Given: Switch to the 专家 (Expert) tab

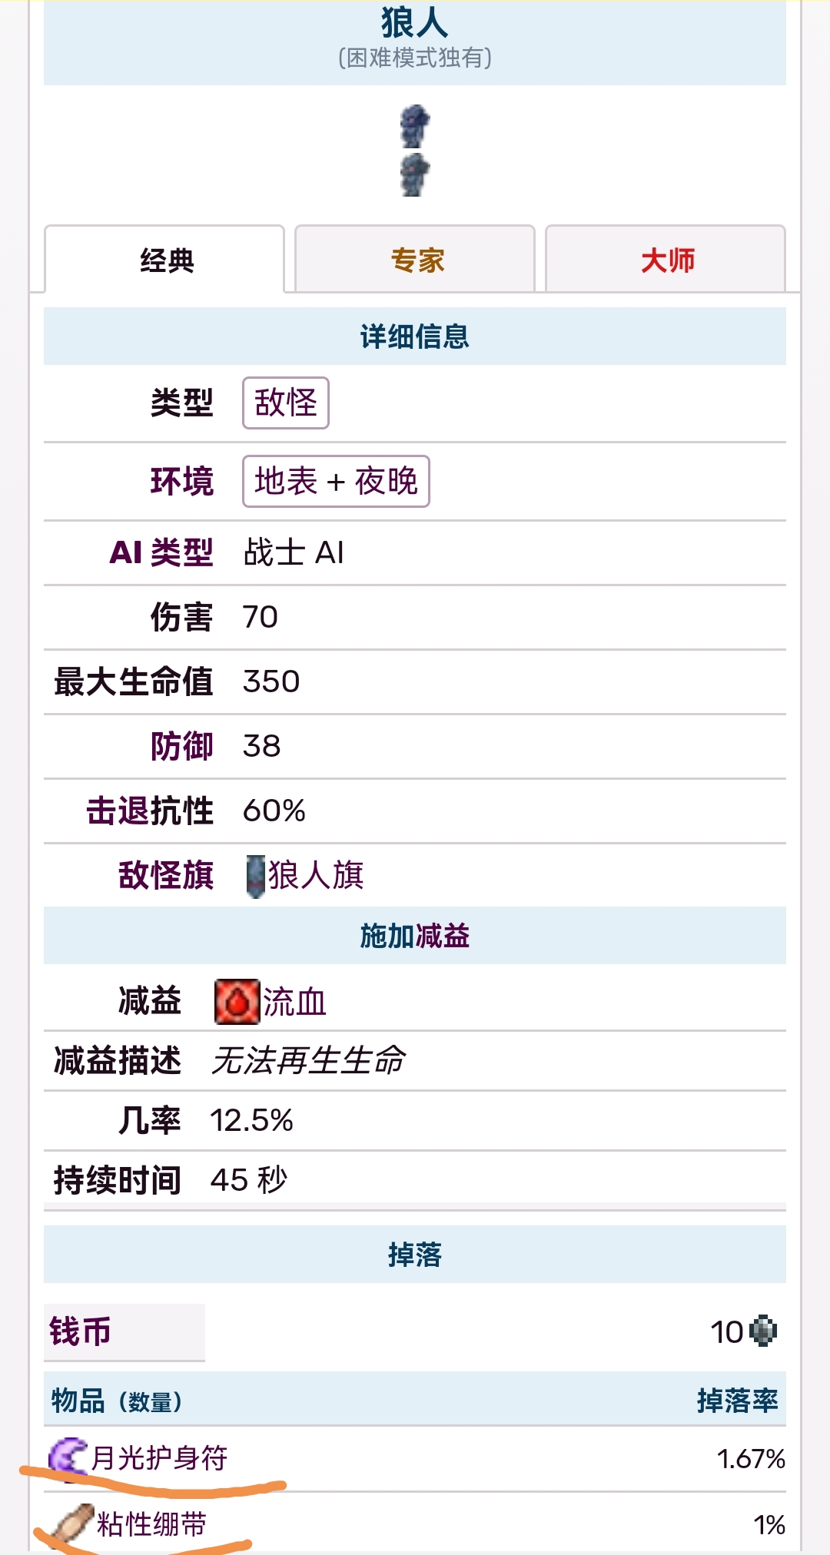Looking at the screenshot, I should 416,260.
